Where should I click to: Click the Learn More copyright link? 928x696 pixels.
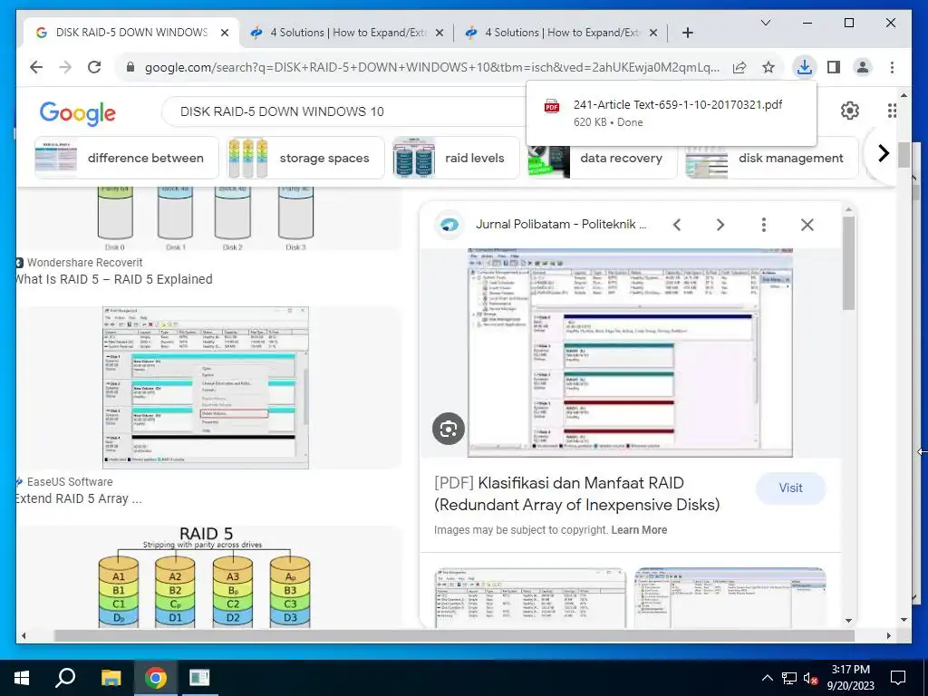(639, 530)
